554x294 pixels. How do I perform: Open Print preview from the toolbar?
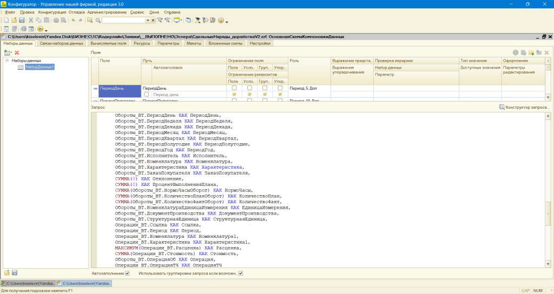tap(63, 21)
